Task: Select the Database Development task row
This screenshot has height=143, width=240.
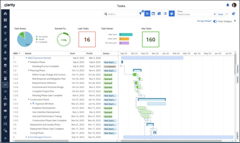Action: point(65,108)
